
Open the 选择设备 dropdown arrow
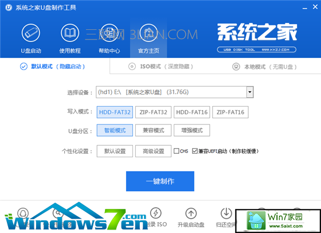pos(250,92)
